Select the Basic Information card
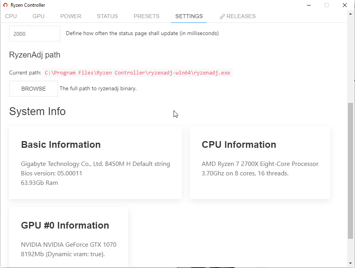This screenshot has height=268, width=355. 95,162
